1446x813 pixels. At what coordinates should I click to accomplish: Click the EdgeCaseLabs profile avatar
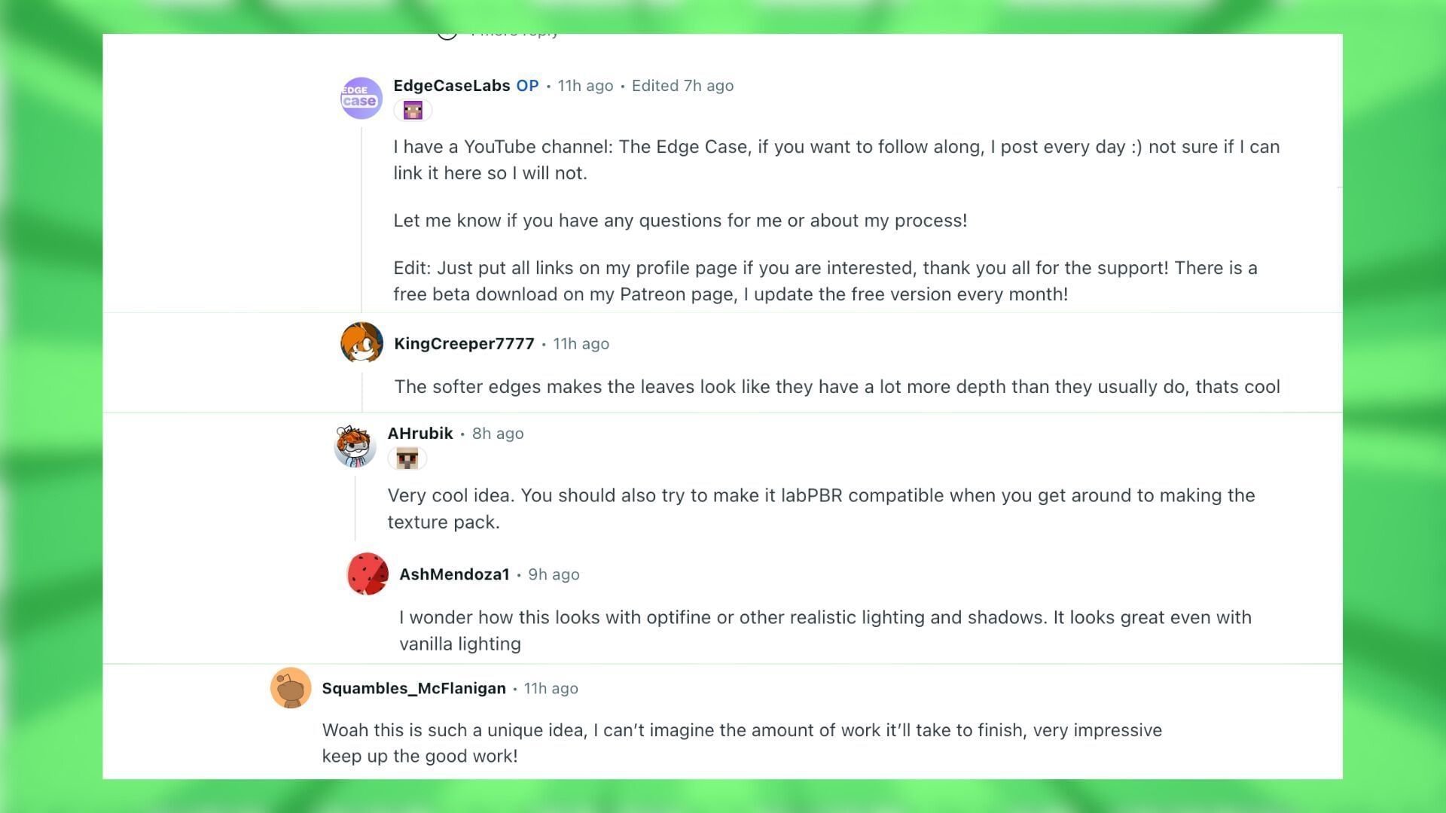coord(361,98)
